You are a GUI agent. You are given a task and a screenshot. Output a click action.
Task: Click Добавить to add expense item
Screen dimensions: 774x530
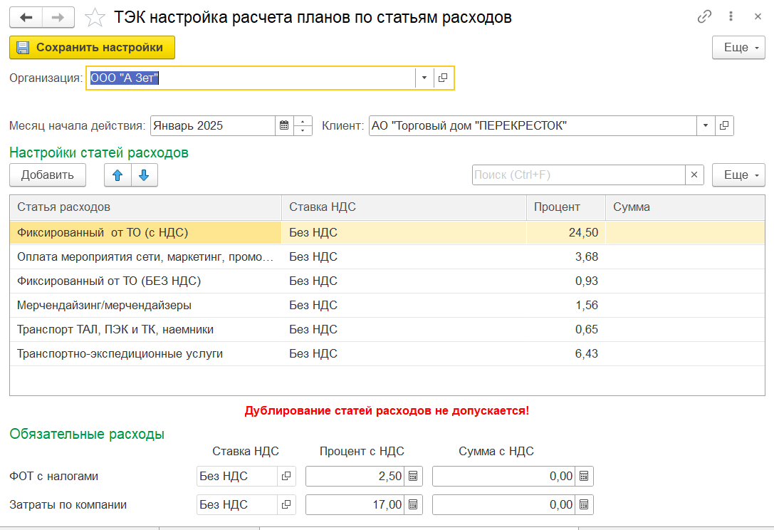(x=47, y=175)
